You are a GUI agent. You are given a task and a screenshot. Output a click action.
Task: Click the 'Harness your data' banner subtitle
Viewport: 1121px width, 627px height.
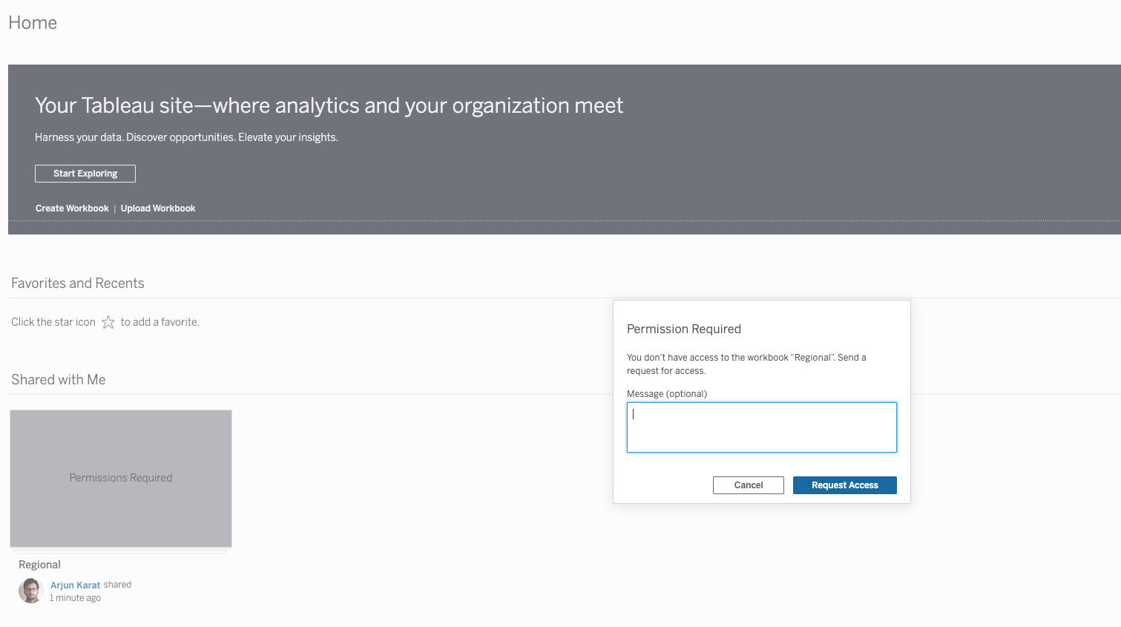[x=186, y=137]
